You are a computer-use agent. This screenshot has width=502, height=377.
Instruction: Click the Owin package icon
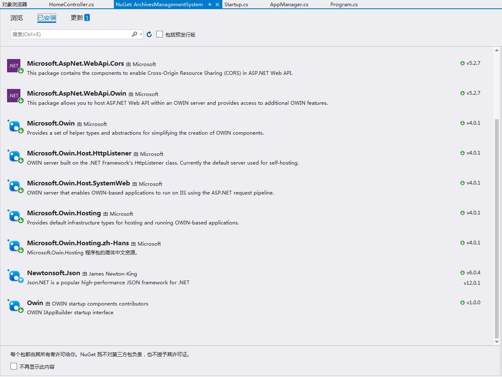click(x=15, y=306)
